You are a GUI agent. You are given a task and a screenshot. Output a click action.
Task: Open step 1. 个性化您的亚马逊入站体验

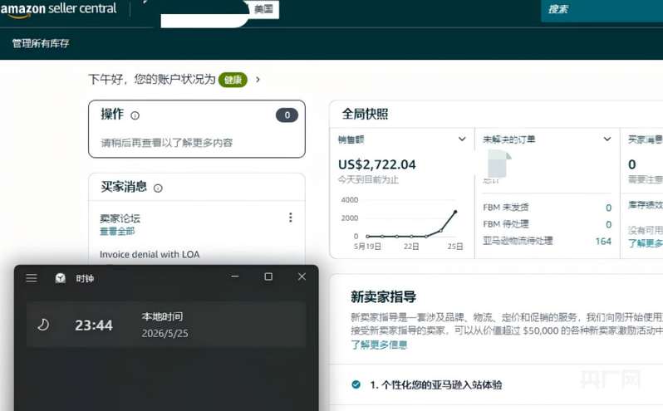(436, 384)
